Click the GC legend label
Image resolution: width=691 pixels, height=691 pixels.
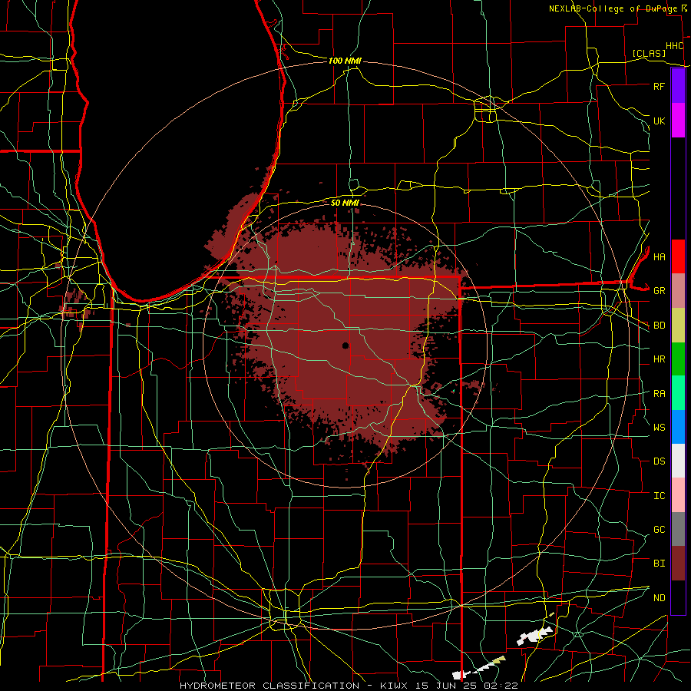659,529
